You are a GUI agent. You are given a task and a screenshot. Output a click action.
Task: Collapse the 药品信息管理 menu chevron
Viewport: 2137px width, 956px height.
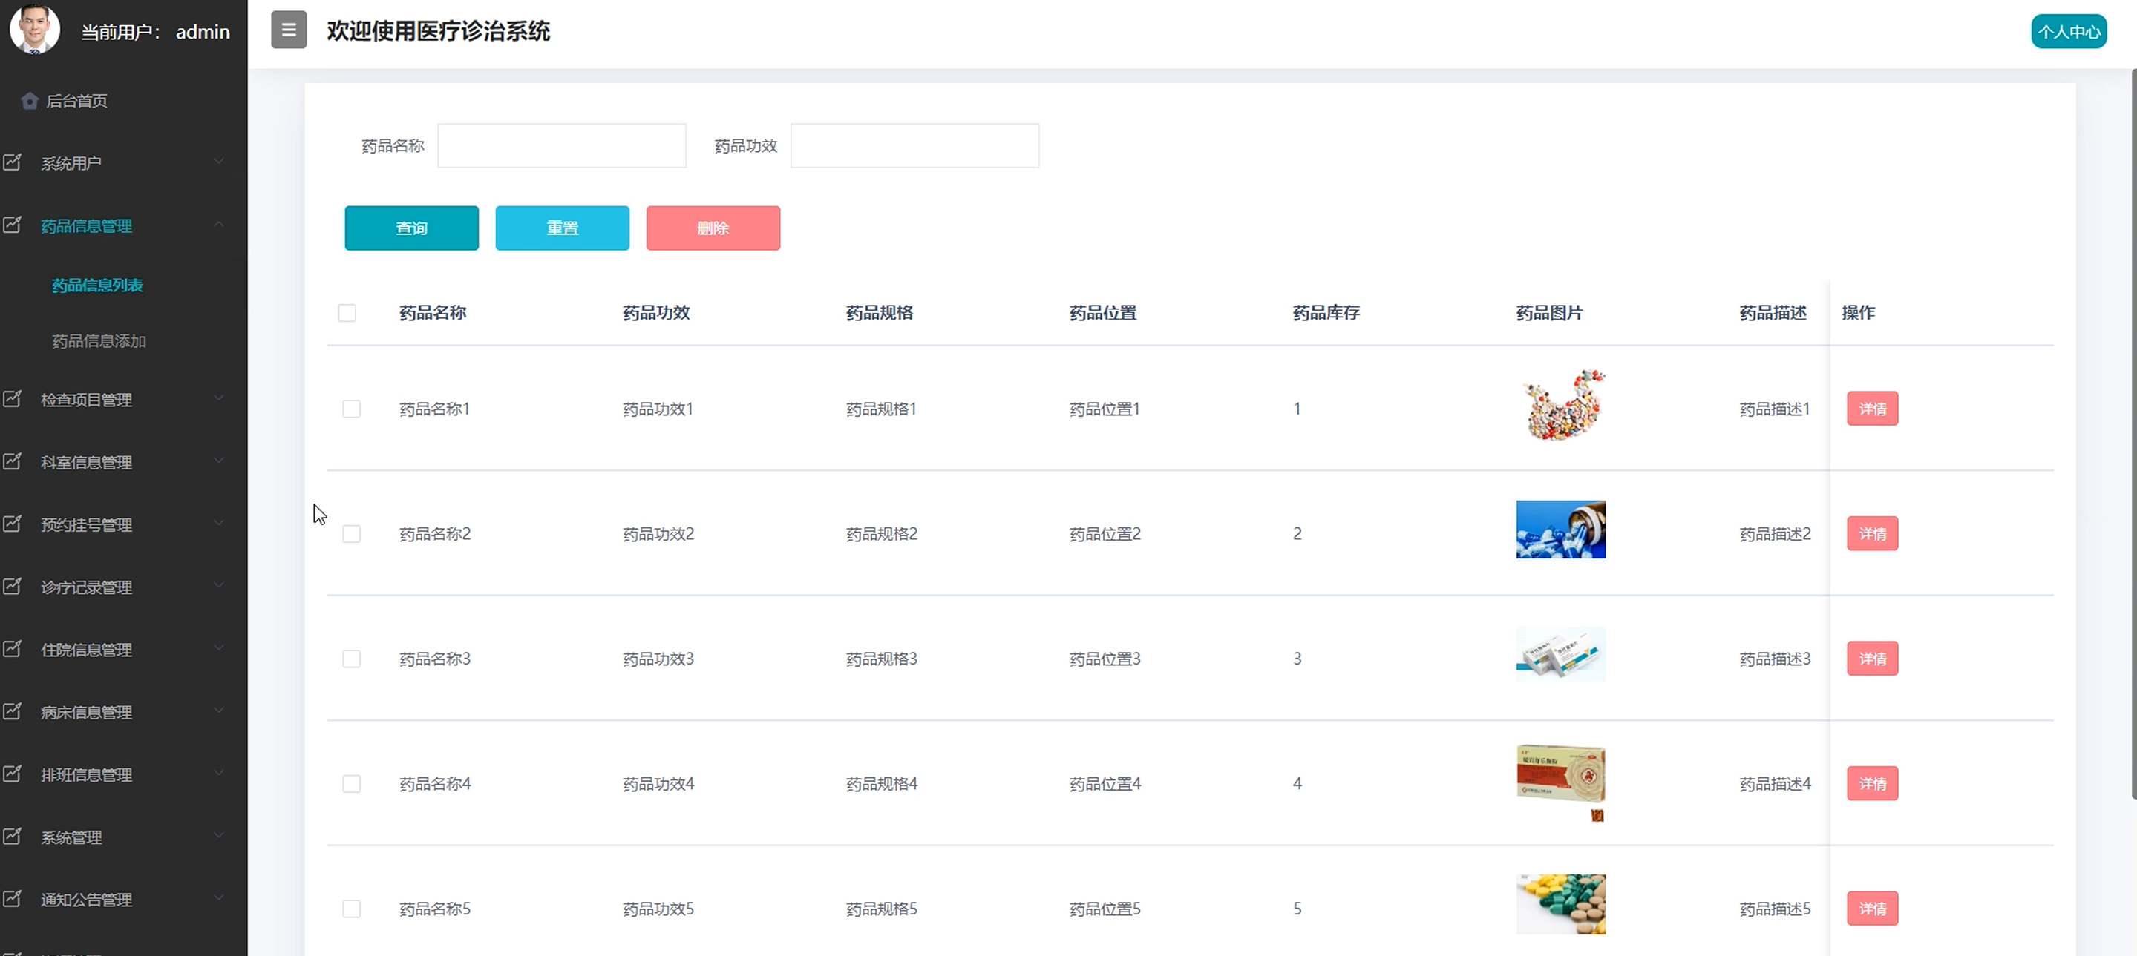click(x=218, y=225)
